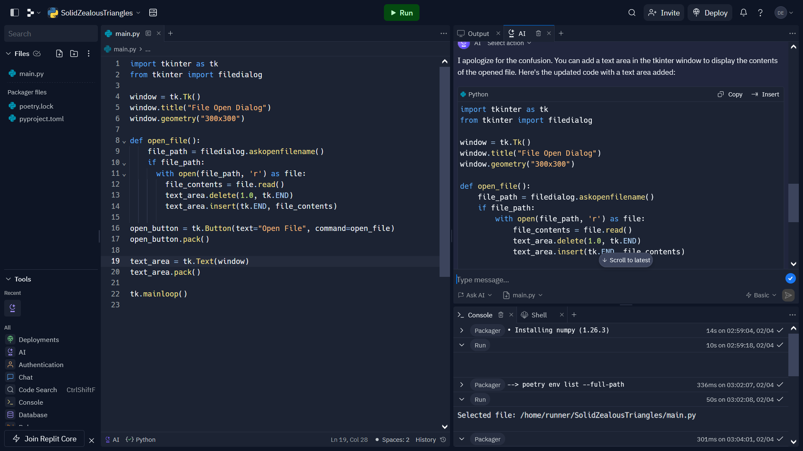The width and height of the screenshot is (803, 451).
Task: Collapse code fold on line 8
Action: (124, 142)
